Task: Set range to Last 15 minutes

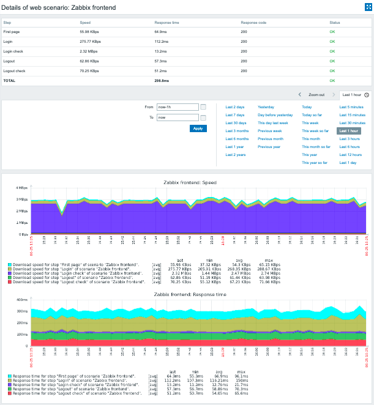Action: tap(353, 115)
